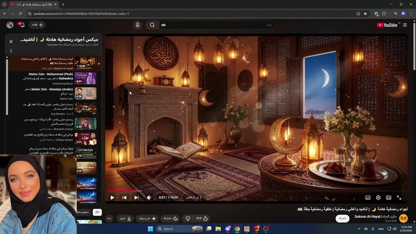The height and width of the screenshot is (234, 416).
Task: Open Chrome media controls
Action: coord(396,14)
